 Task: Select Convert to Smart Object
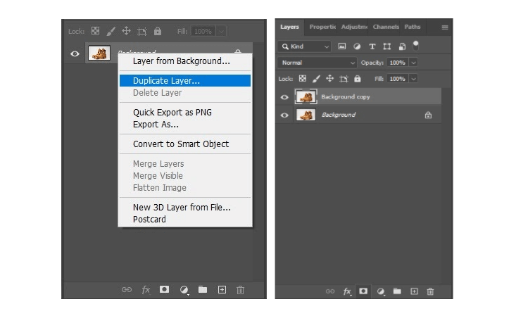click(181, 144)
